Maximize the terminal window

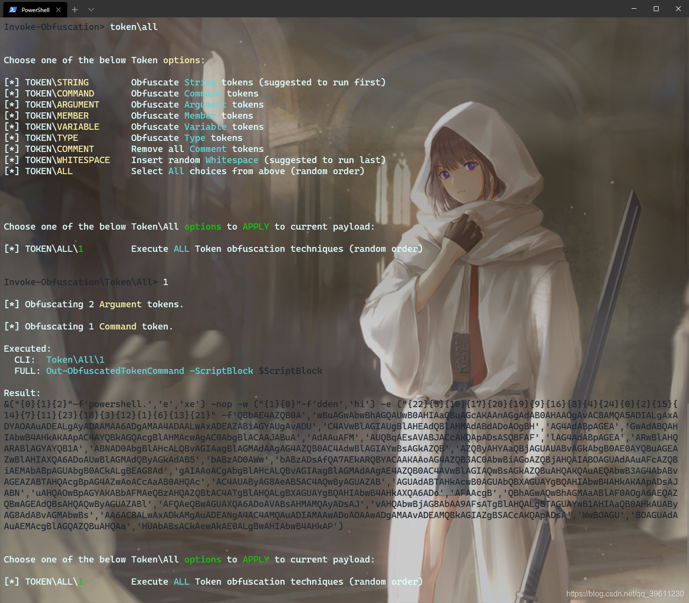(656, 9)
